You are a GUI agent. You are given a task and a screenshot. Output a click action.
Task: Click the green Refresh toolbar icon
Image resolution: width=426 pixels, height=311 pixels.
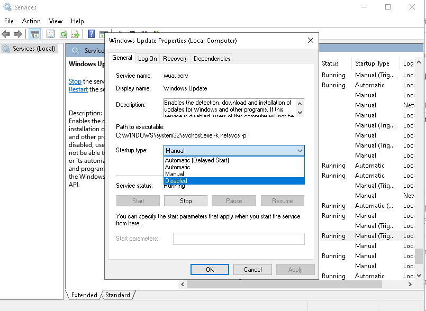coord(64,34)
